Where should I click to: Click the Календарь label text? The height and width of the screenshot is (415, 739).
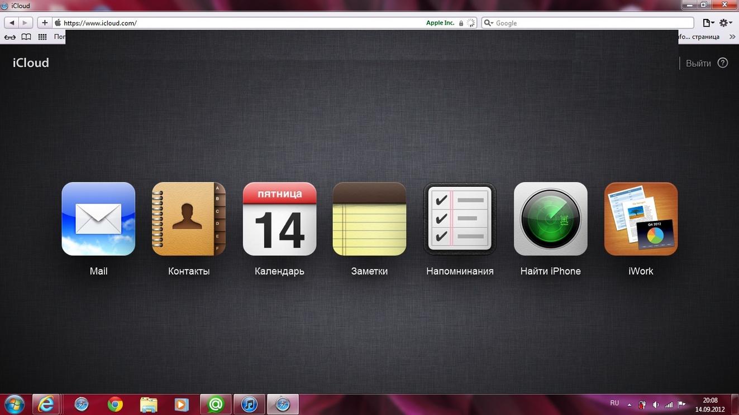tap(279, 272)
